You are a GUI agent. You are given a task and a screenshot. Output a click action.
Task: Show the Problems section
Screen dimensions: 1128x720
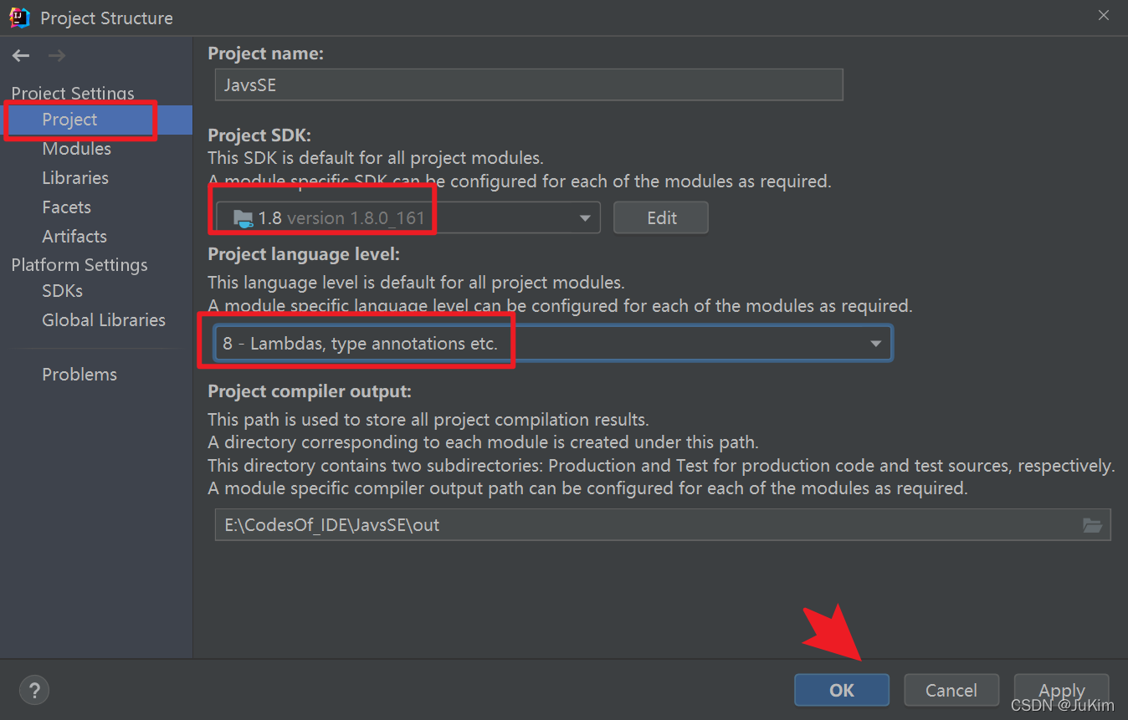pyautogui.click(x=79, y=375)
